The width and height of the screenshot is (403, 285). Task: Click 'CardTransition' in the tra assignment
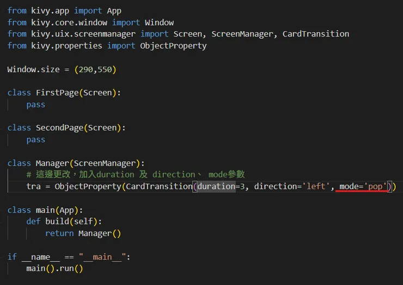pos(159,186)
